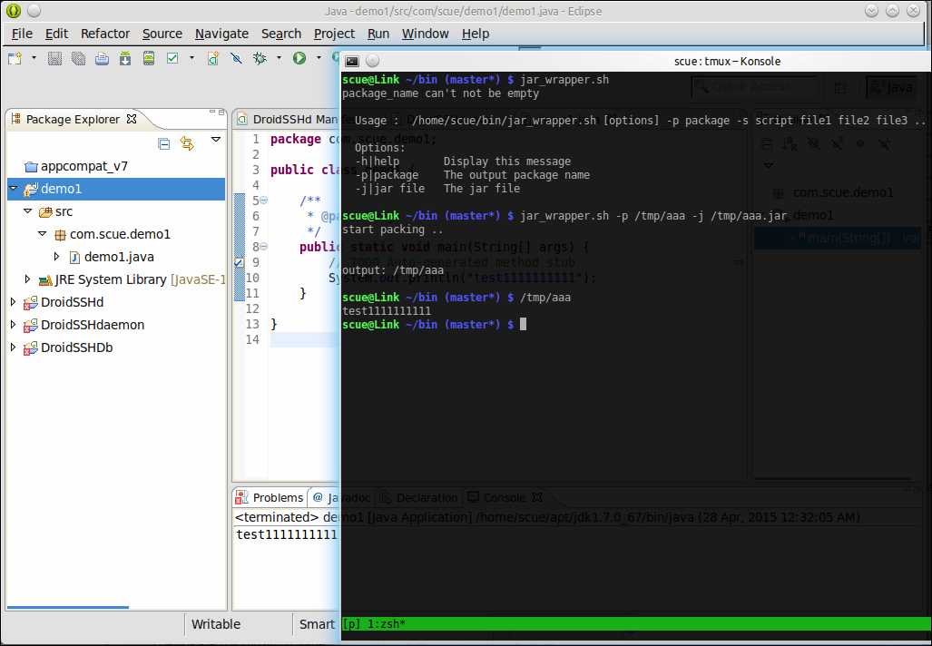Open the Run configurations dropdown arrow
932x646 pixels.
click(319, 58)
